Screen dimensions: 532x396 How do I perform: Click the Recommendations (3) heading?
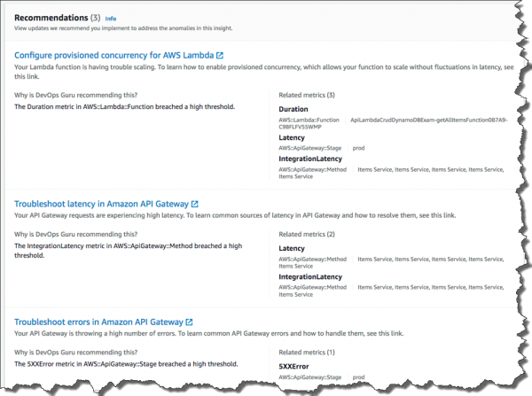[58, 18]
